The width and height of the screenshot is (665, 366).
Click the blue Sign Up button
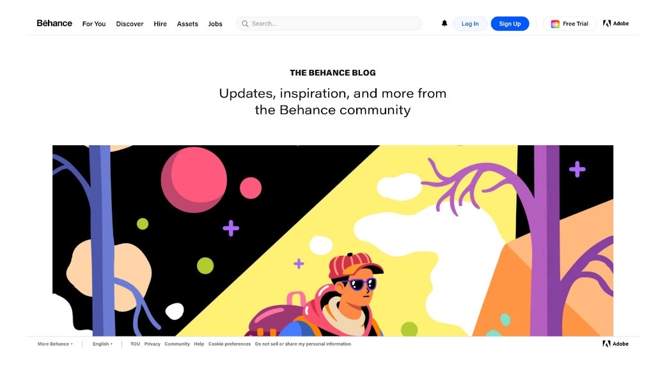pyautogui.click(x=510, y=24)
